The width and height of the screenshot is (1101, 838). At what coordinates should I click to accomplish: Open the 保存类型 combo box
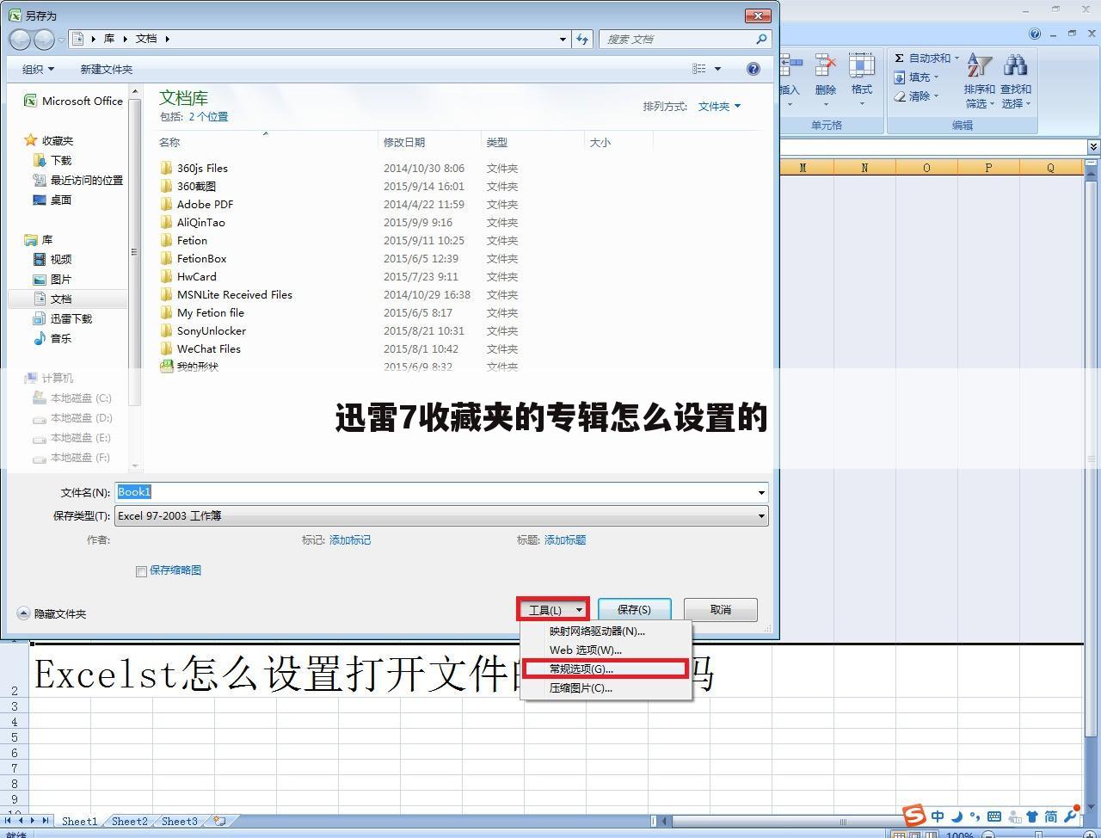tap(441, 515)
